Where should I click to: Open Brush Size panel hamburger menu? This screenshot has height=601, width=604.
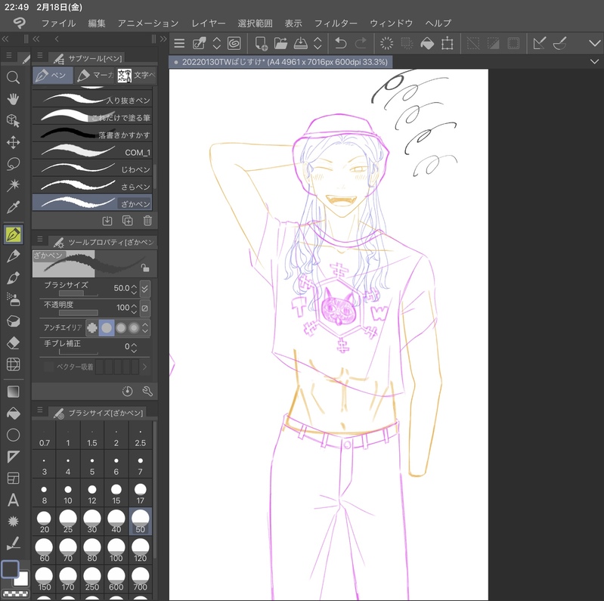click(39, 410)
